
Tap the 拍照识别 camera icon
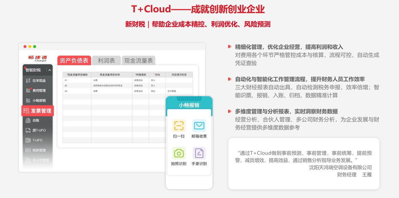click(x=179, y=153)
